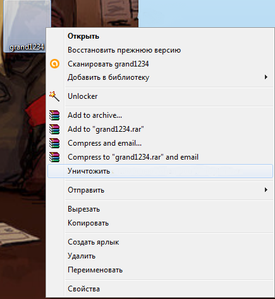Screen dimensions: 275x299
Task: Choose Открыть from the context menu
Action: (160, 36)
